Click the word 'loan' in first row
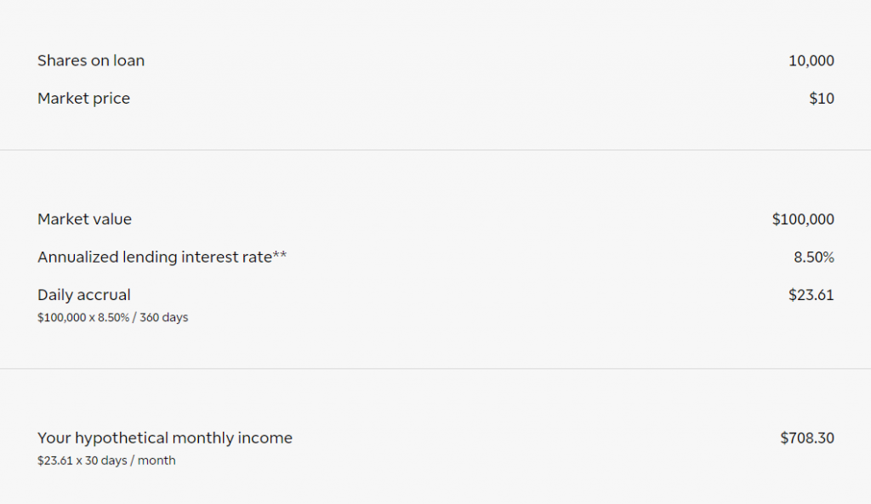The image size is (871, 504). click(129, 60)
